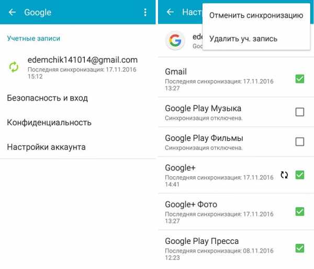Uncheck the Google+ Фото checkbox
Screen dimensions: 314x269
coord(300,212)
